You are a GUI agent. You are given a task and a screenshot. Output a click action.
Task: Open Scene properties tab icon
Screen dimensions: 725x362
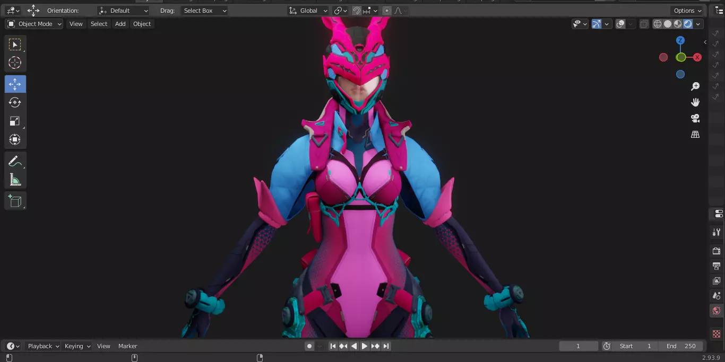[x=717, y=295]
